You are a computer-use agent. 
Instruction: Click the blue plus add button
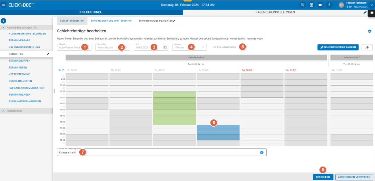click(x=3, y=21)
